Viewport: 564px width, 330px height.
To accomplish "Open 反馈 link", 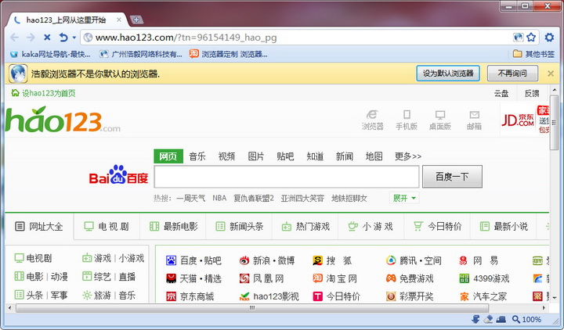I will 532,94.
